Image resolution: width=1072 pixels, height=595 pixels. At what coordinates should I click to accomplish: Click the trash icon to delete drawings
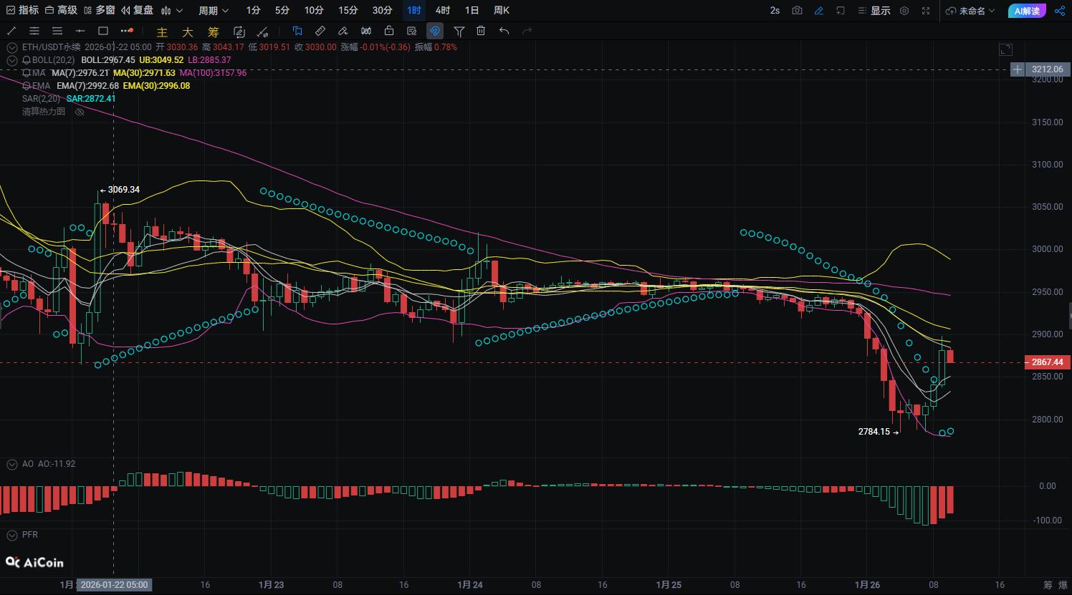point(481,31)
